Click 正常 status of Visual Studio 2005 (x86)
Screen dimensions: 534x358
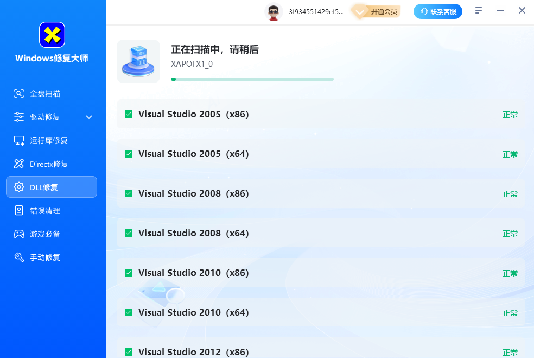pyautogui.click(x=510, y=115)
